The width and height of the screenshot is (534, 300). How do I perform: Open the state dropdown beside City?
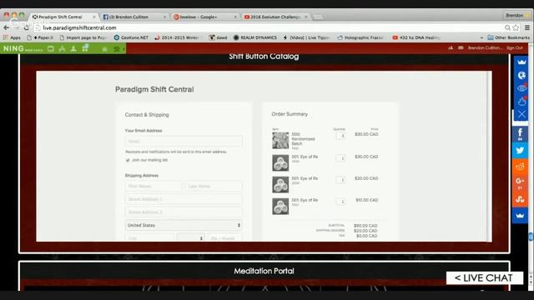point(191,237)
